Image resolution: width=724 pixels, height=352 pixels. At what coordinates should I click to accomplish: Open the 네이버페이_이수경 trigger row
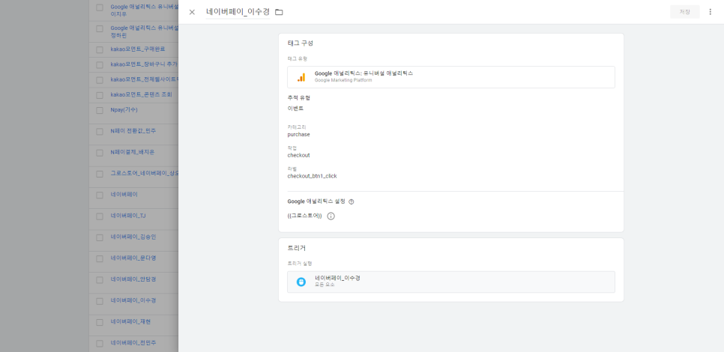pyautogui.click(x=450, y=282)
